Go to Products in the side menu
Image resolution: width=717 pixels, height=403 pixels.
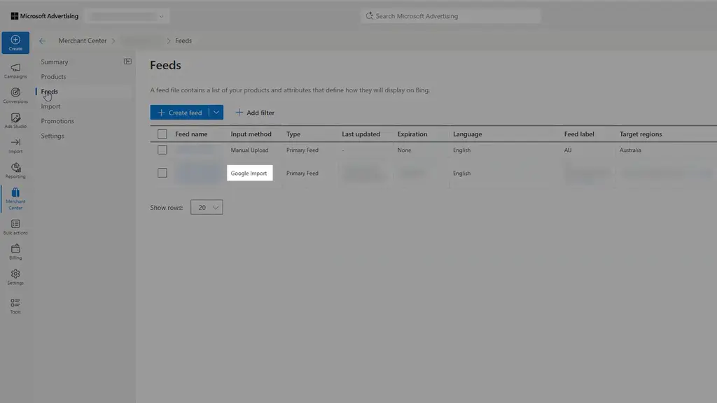point(53,77)
